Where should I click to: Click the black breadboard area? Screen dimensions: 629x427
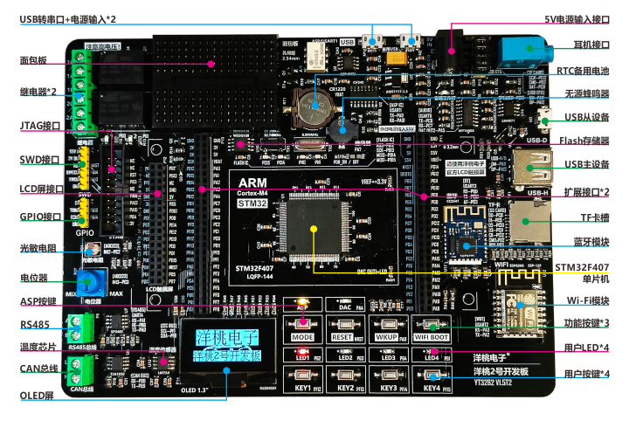216,81
